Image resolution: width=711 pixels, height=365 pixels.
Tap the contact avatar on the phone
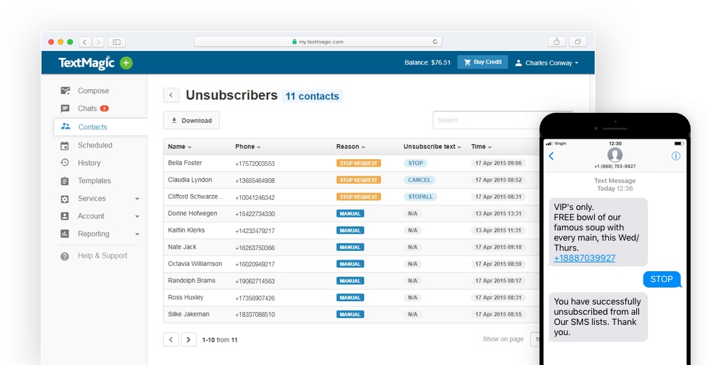click(x=615, y=155)
